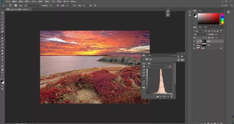Click foreground color swatch in Color panel
Image resolution: width=234 pixels, height=124 pixels.
pos(195,15)
